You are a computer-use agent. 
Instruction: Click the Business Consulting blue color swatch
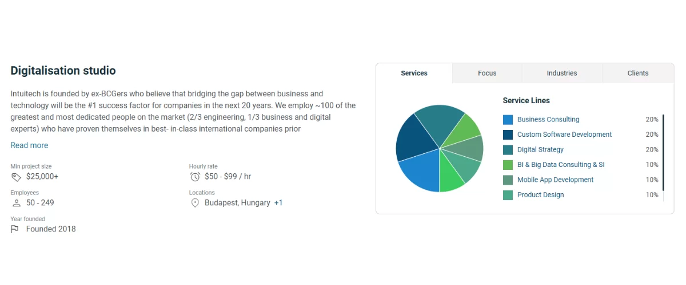(508, 120)
